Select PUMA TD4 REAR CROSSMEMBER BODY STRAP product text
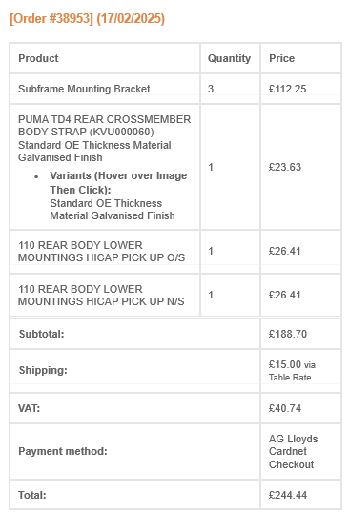 coord(104,138)
